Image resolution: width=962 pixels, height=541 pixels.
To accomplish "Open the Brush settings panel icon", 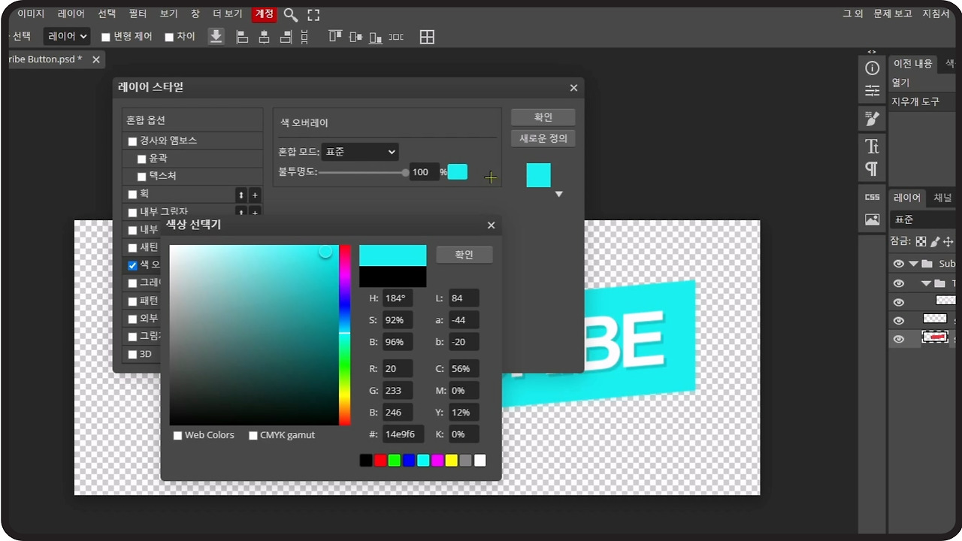I will [x=872, y=118].
